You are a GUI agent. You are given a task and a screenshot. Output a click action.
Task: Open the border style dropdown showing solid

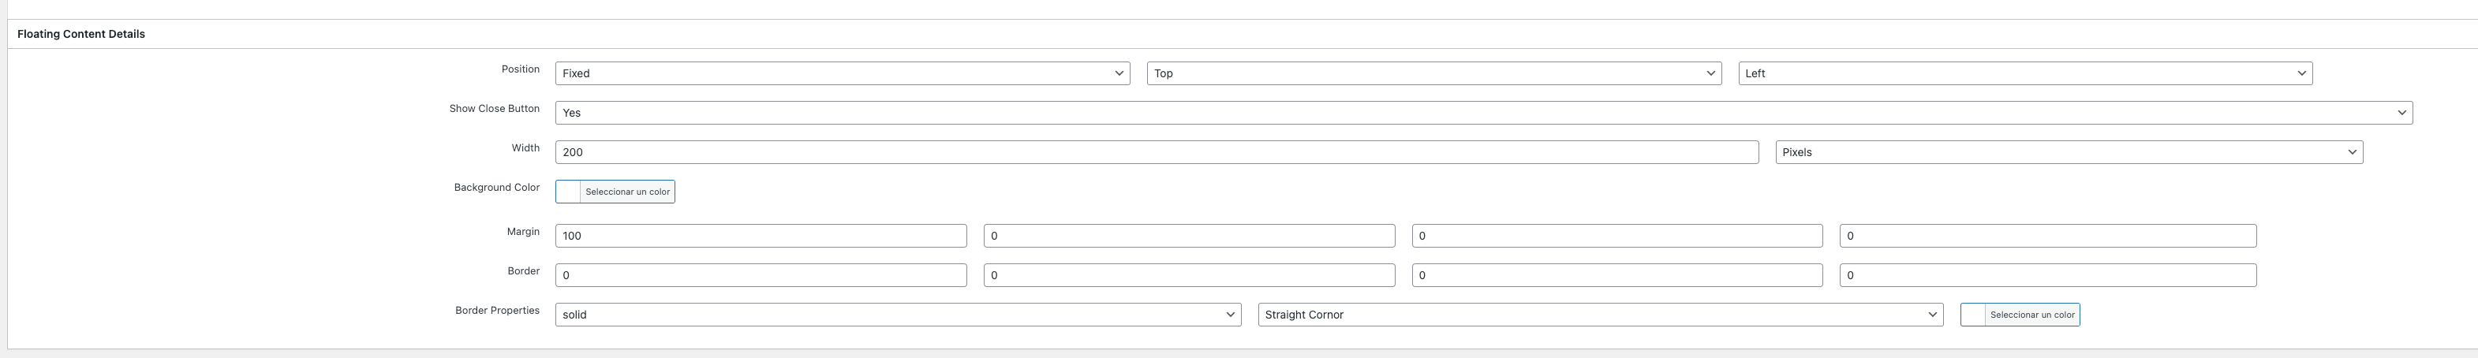pos(898,315)
